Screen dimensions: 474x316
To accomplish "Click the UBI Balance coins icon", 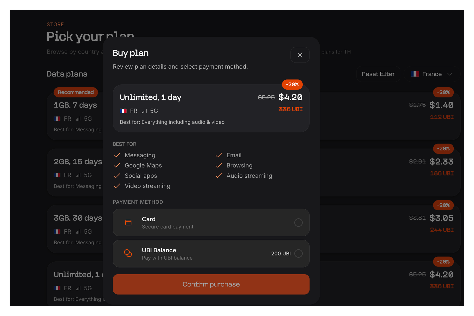I will [128, 253].
